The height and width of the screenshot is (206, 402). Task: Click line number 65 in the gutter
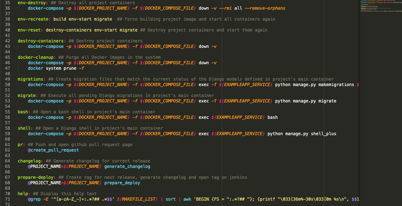click(7, 167)
